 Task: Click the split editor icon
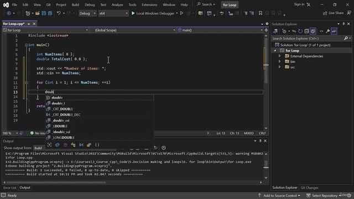266,30
